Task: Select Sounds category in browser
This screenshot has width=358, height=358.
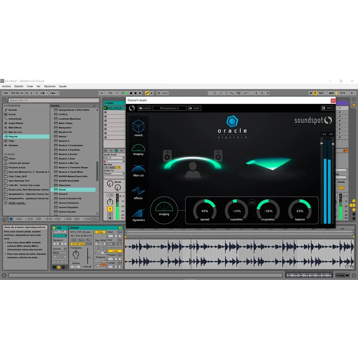Action: point(13,110)
